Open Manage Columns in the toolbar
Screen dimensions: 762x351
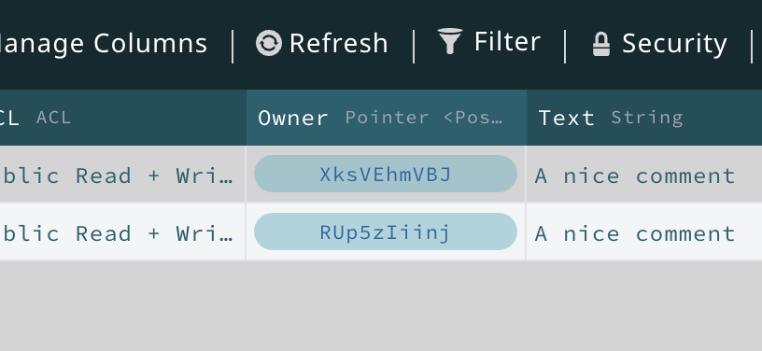click(x=104, y=43)
